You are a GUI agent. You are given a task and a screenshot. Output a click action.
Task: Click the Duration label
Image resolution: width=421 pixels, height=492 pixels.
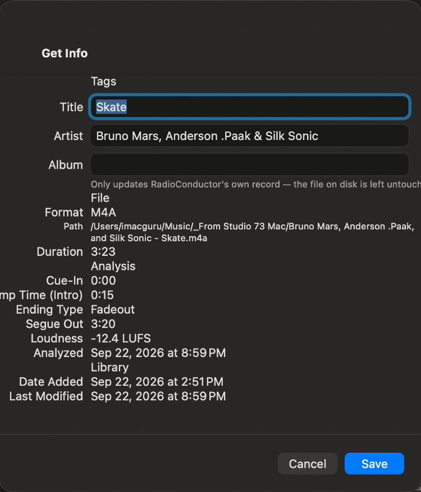(x=60, y=252)
